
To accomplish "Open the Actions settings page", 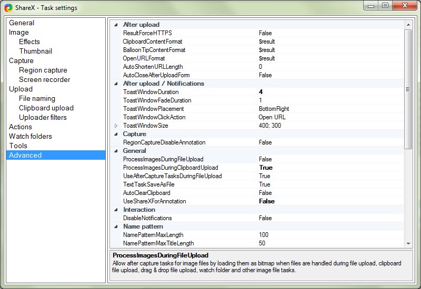I will 21,127.
